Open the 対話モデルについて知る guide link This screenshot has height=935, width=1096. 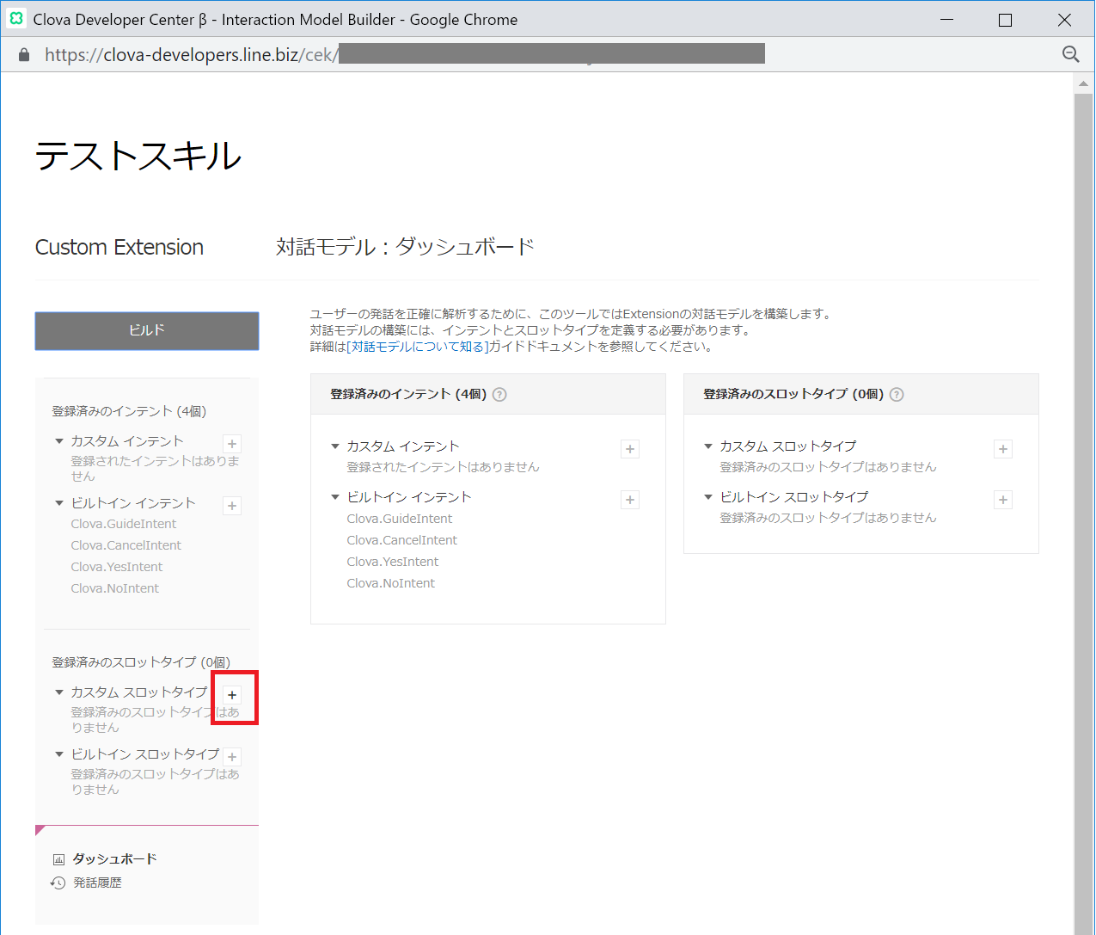(417, 347)
